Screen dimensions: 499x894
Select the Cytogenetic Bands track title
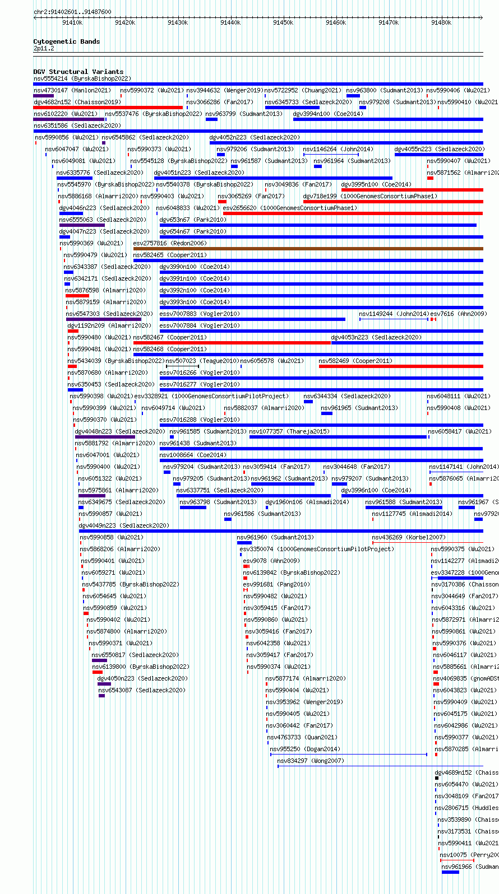point(67,41)
